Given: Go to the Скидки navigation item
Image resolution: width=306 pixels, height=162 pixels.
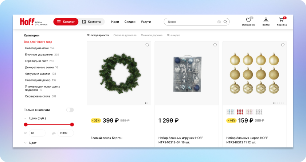Looking at the screenshot, I should tap(130, 22).
